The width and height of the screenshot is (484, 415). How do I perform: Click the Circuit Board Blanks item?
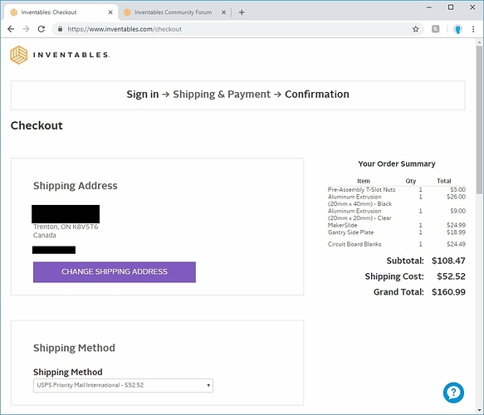[354, 244]
